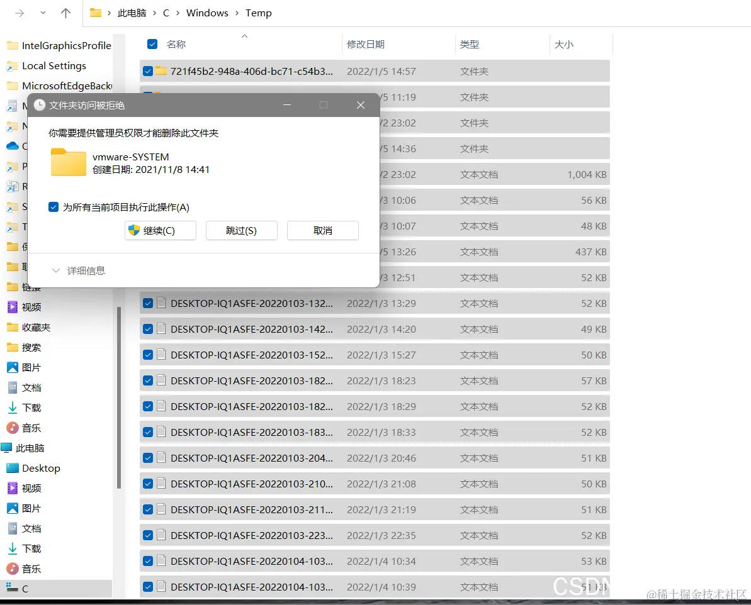This screenshot has height=605, width=751.
Task: Click the vmware-SYSTEM folder icon in dialog
Action: coord(69,162)
